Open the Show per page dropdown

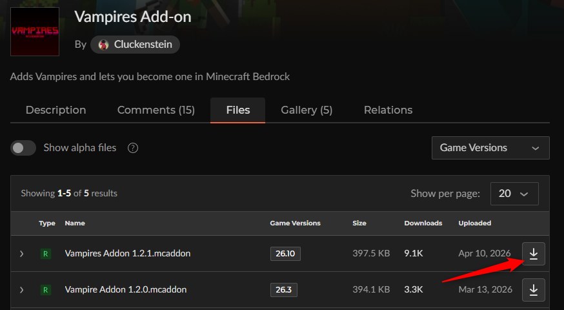514,194
